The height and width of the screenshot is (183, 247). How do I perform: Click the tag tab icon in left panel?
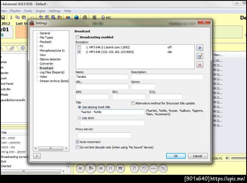[12, 48]
